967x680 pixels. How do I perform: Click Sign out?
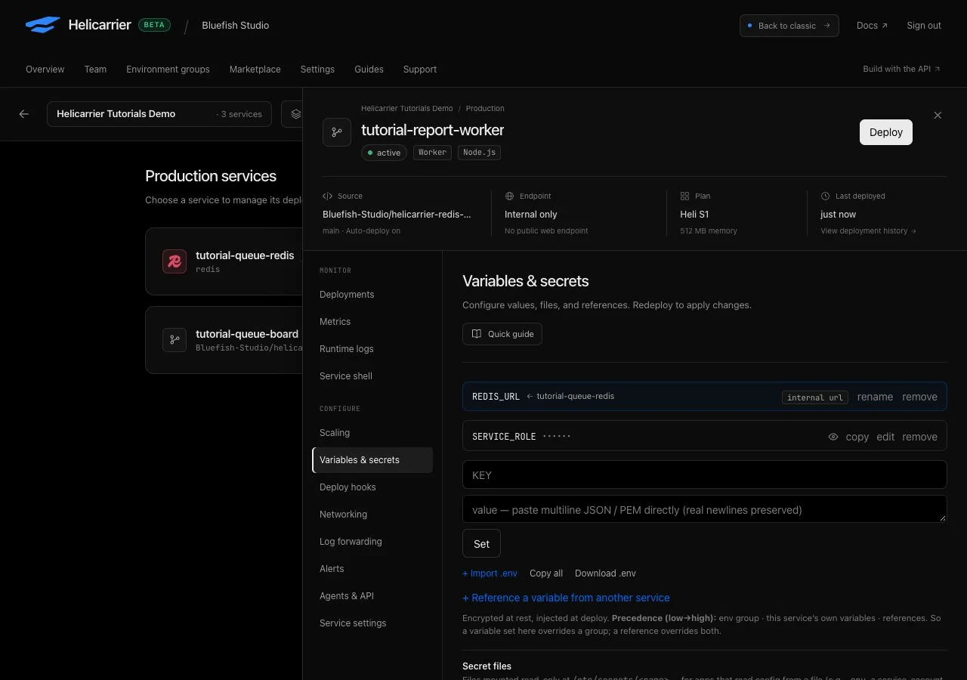point(924,26)
